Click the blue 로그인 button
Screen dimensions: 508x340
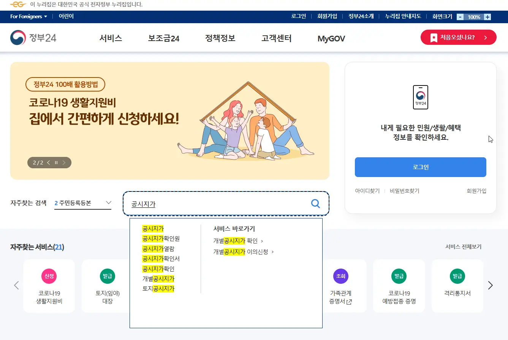(x=420, y=167)
